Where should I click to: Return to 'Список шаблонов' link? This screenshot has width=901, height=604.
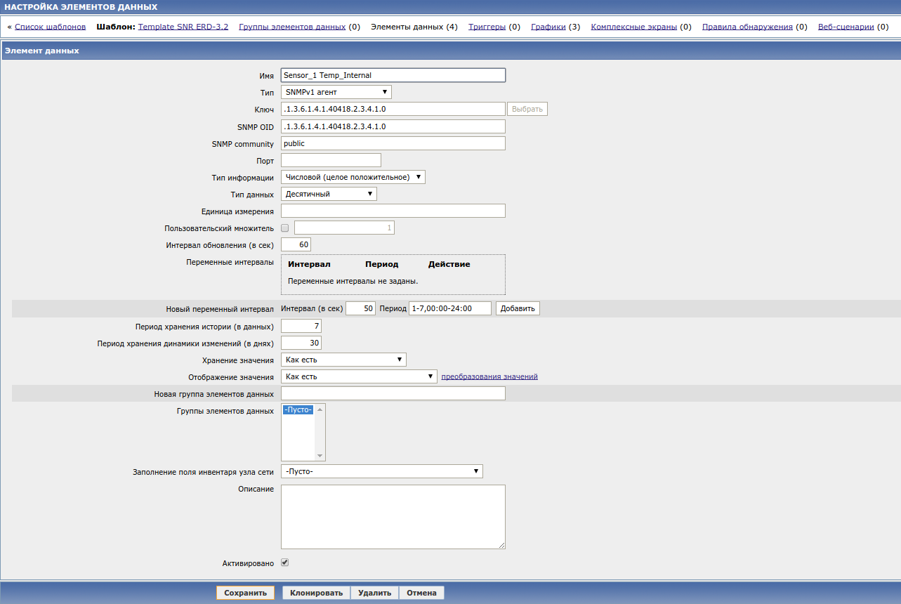click(x=50, y=27)
